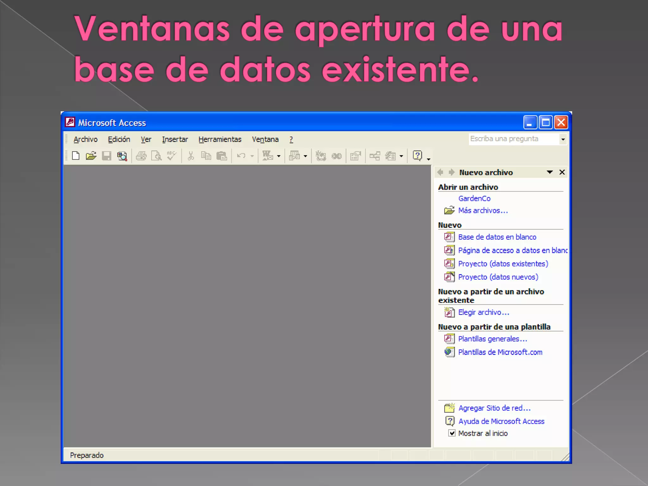
Task: Click the New document toolbar icon
Action: [x=76, y=156]
